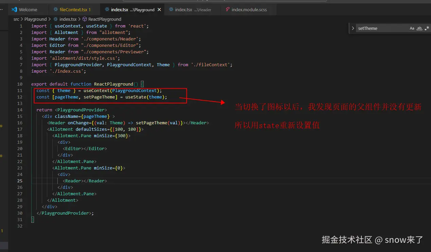Click 'useContext' call on line 11
Viewport: 431px width, 252px height.
(96, 90)
